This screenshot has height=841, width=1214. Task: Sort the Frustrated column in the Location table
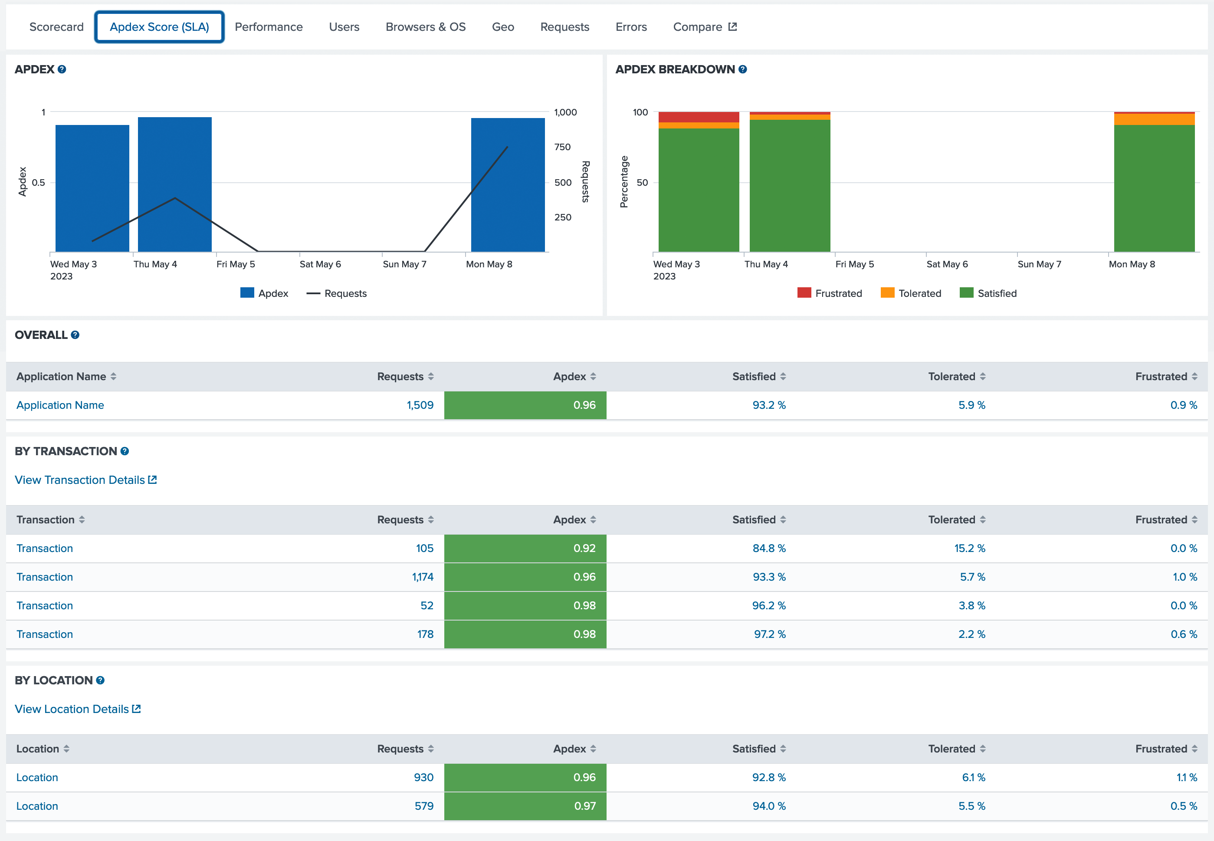(x=1167, y=748)
